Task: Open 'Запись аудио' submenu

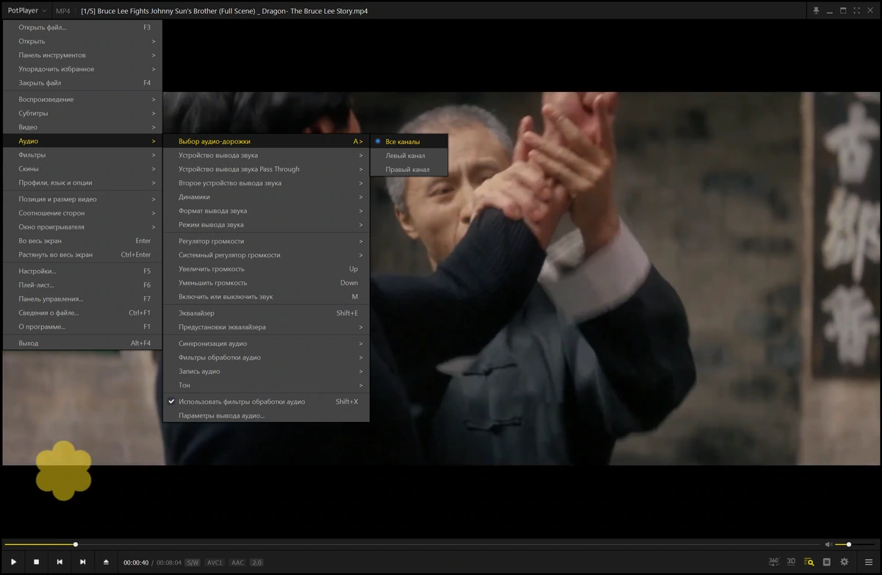Action: pos(266,371)
